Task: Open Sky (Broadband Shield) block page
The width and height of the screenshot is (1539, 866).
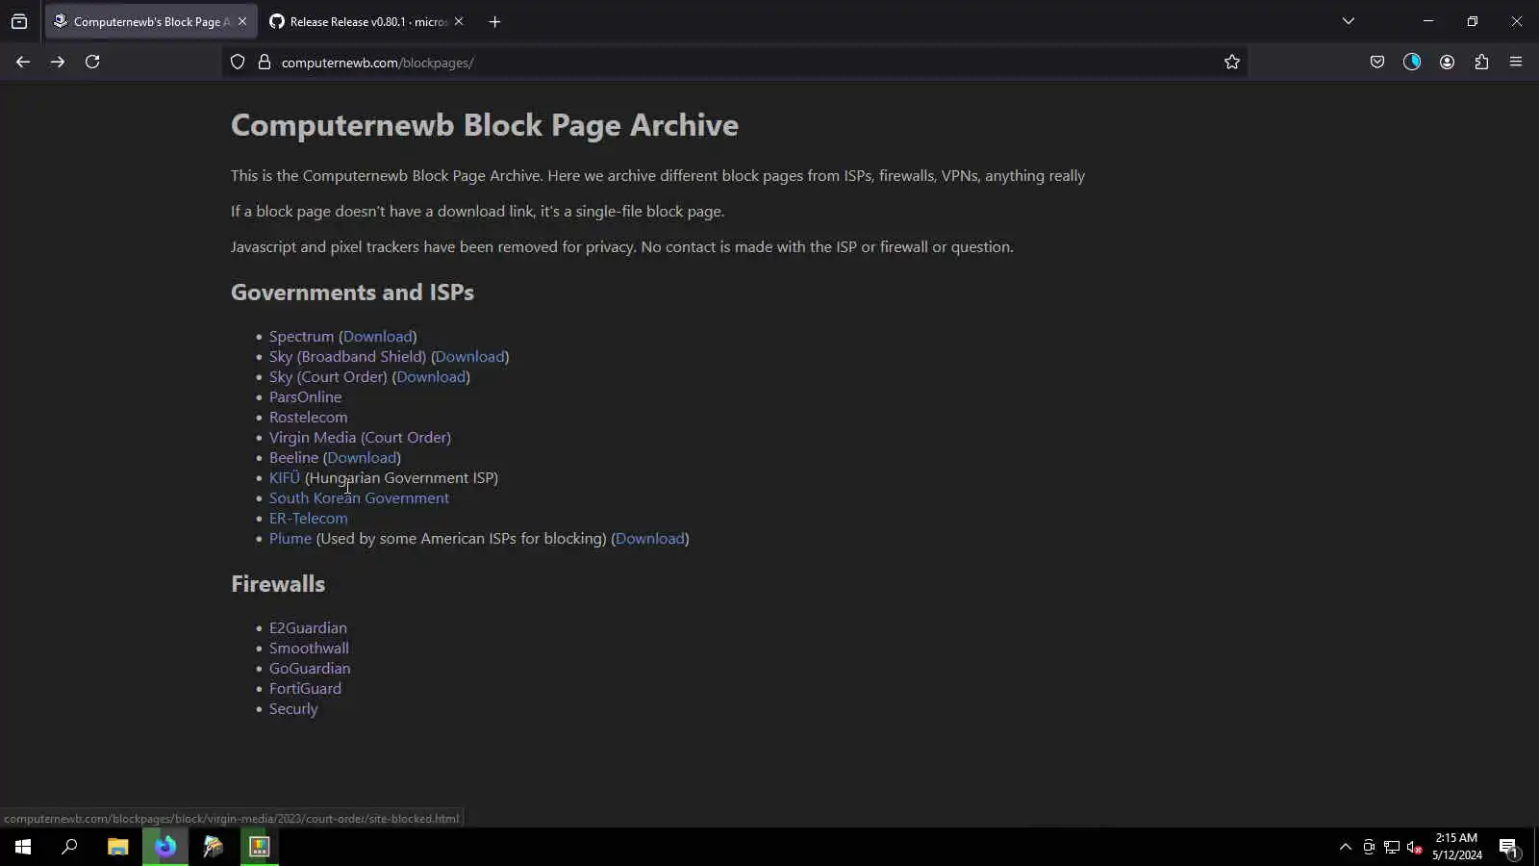Action: click(x=347, y=356)
